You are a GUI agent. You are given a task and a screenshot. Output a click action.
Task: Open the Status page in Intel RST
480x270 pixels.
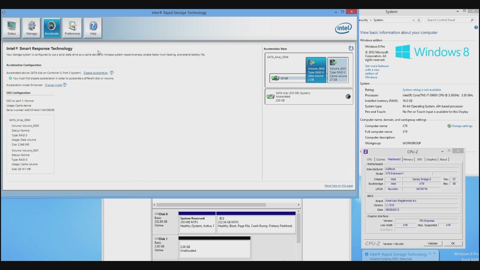point(12,28)
